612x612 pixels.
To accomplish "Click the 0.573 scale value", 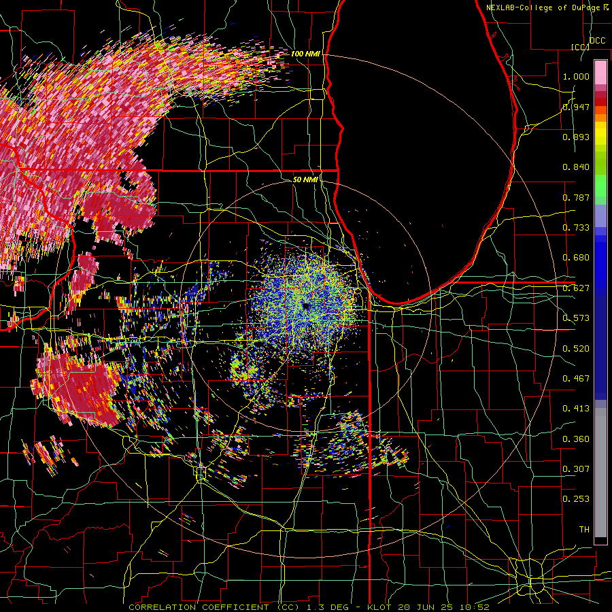I will click(x=576, y=318).
